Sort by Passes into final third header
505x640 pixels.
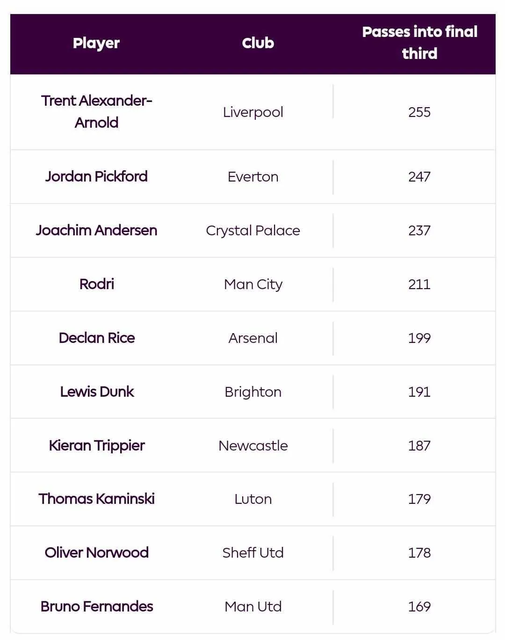pos(419,43)
